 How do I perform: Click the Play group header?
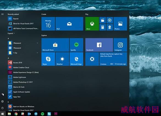pyautogui.click(x=87, y=14)
